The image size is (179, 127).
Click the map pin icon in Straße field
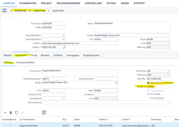(x=116, y=83)
